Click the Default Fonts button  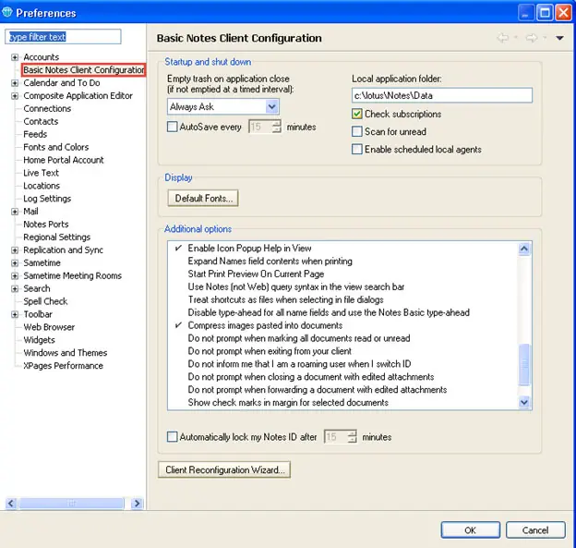pyautogui.click(x=203, y=199)
